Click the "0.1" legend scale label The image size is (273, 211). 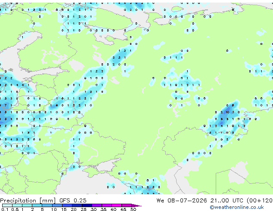pyautogui.click(x=5, y=209)
